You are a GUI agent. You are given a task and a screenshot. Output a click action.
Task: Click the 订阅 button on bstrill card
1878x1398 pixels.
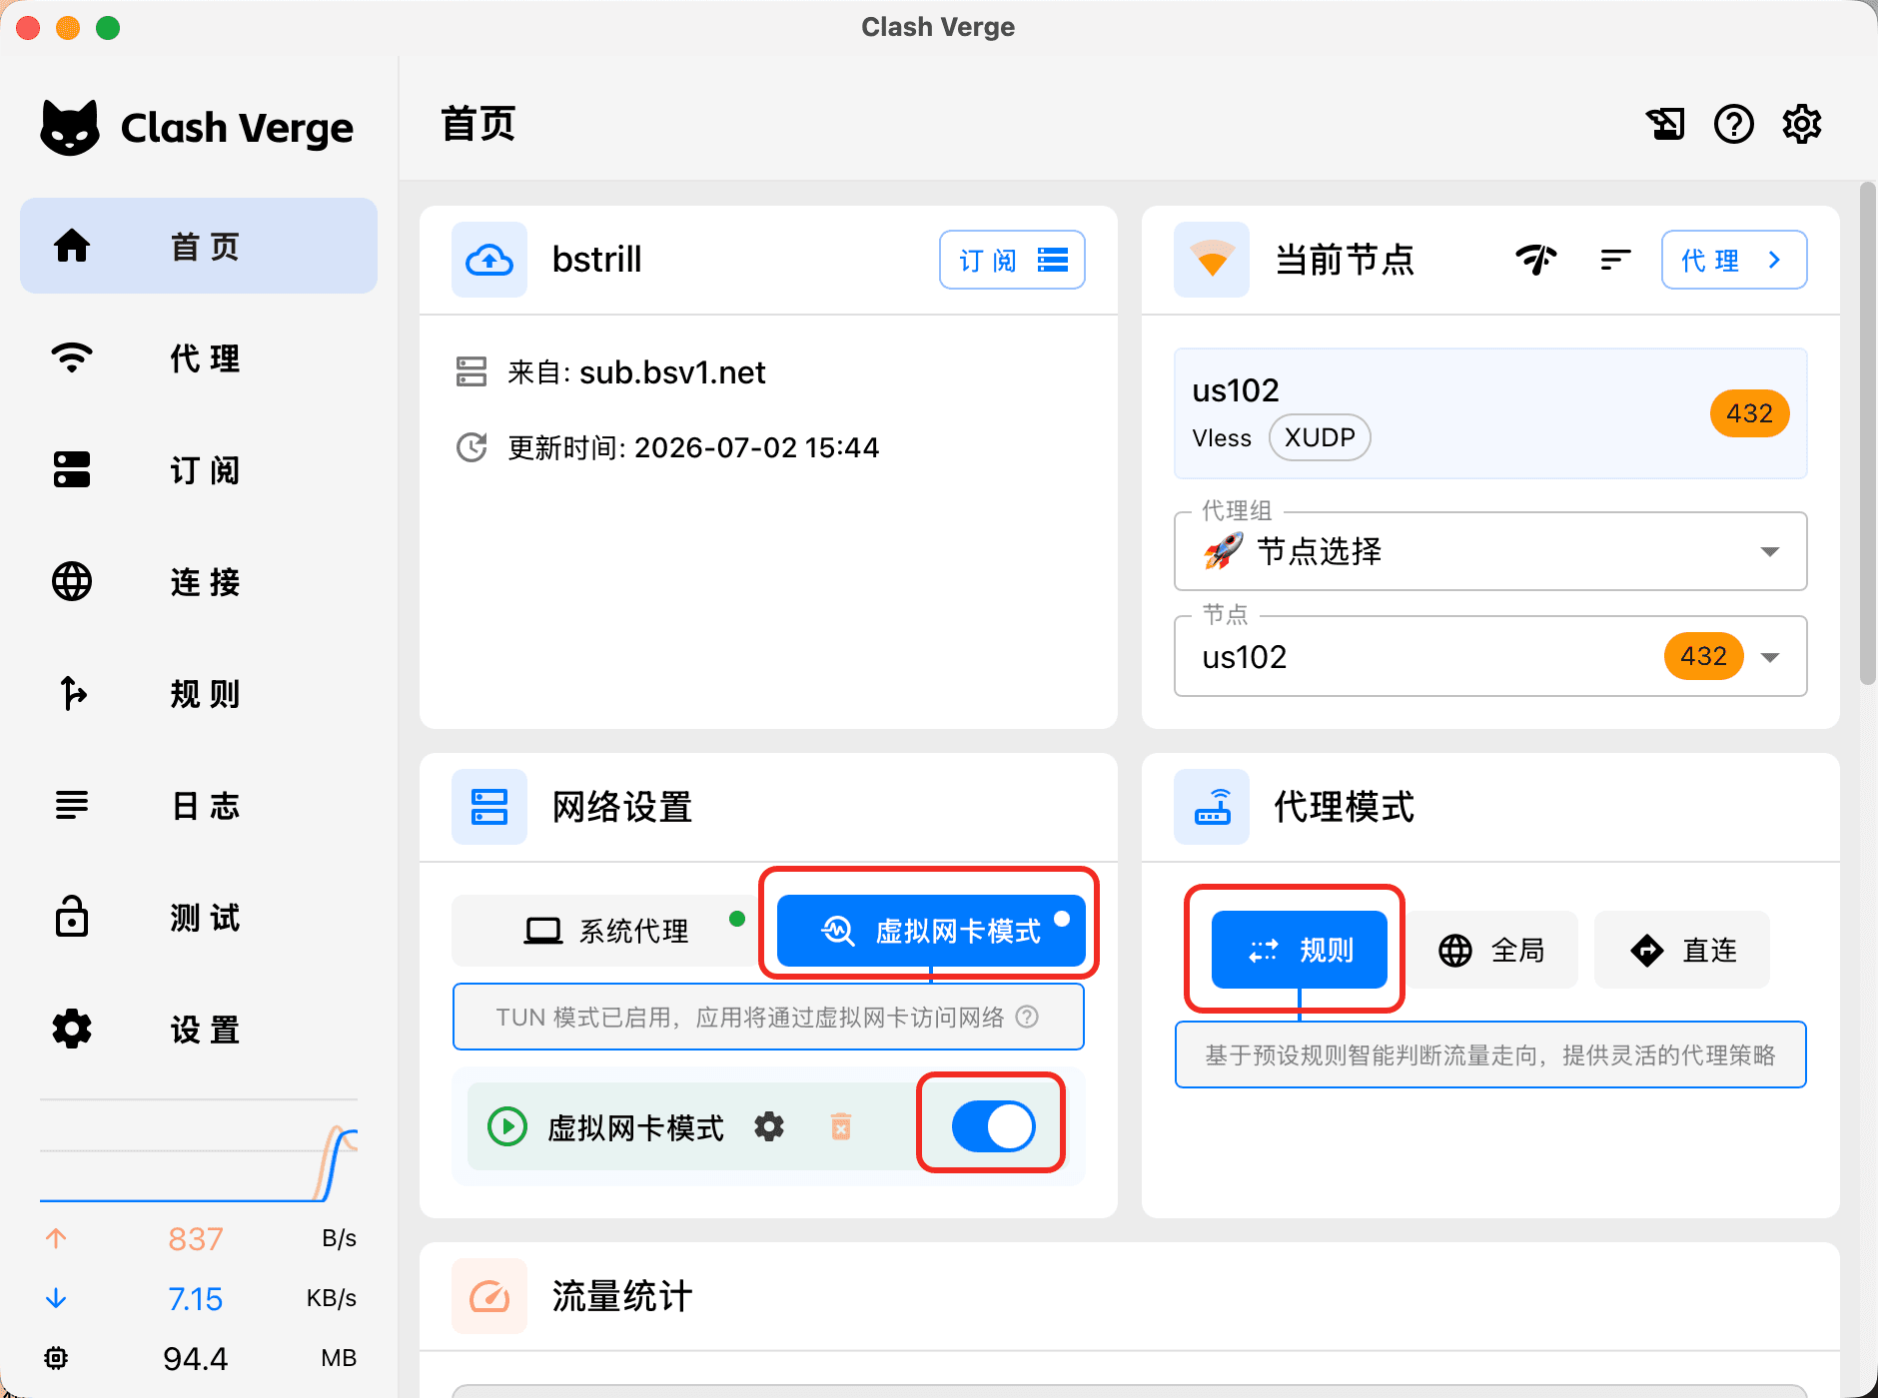[x=1012, y=260]
